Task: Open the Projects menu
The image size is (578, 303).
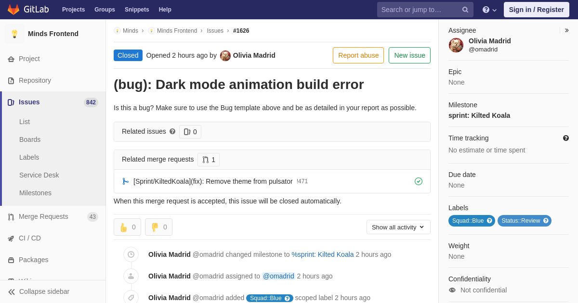Action: (73, 10)
